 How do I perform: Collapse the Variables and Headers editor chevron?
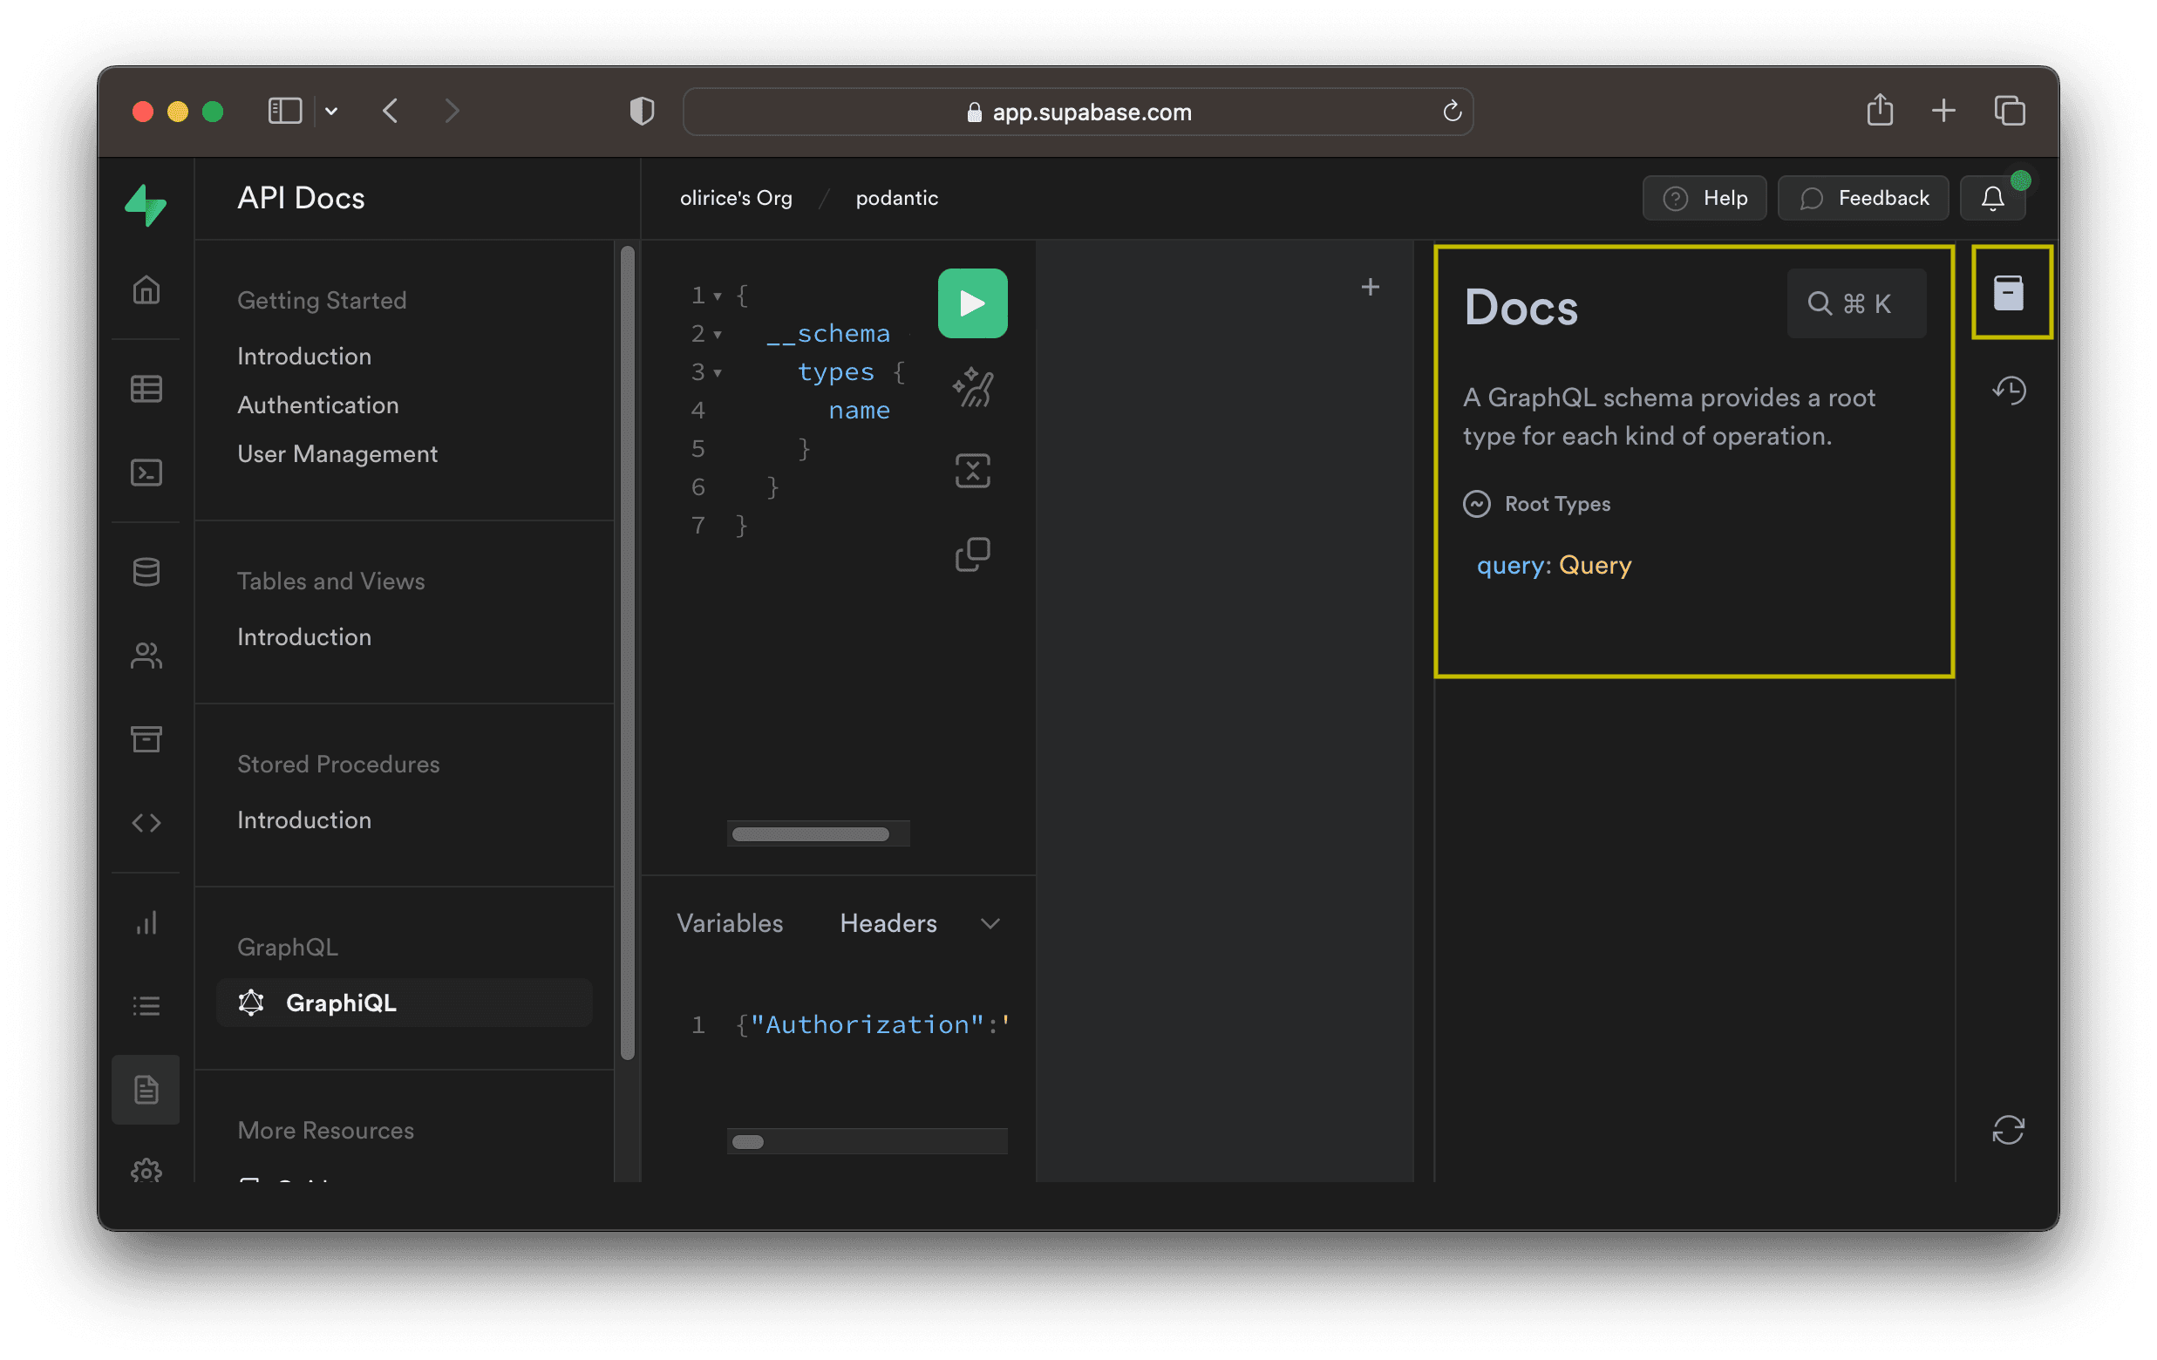pyautogui.click(x=989, y=924)
